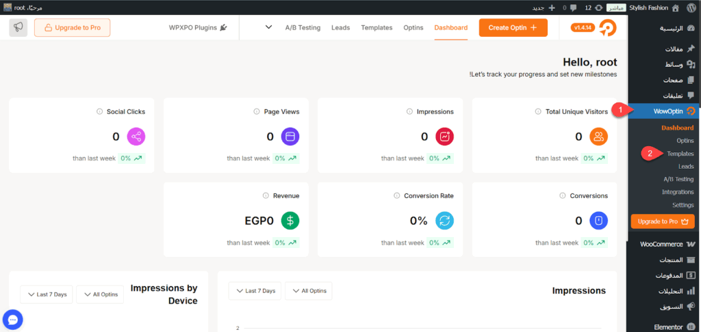Click the Create Optin button
This screenshot has width=701, height=332.
click(513, 27)
